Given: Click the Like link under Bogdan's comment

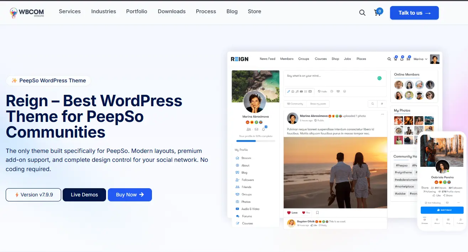Looking at the screenshot, I should pos(314,225).
